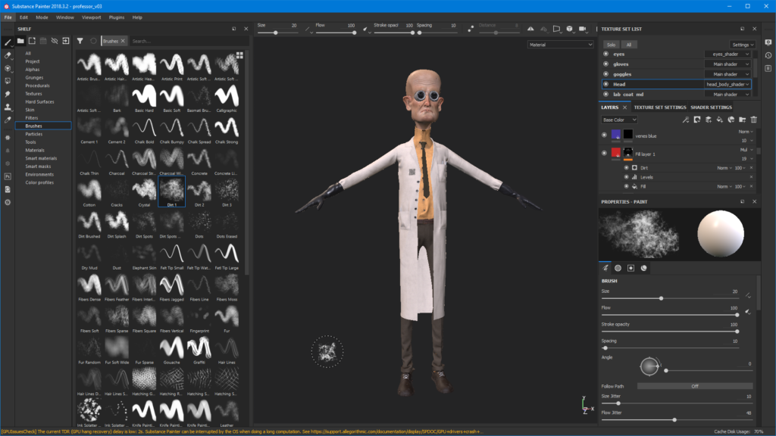Open shelf folder view icon
The height and width of the screenshot is (436, 776).
click(x=20, y=41)
